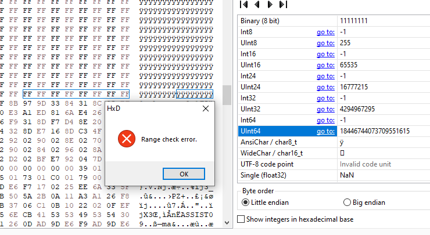Go to previous item arrow in inspector
The width and height of the screenshot is (430, 235).
click(257, 5)
